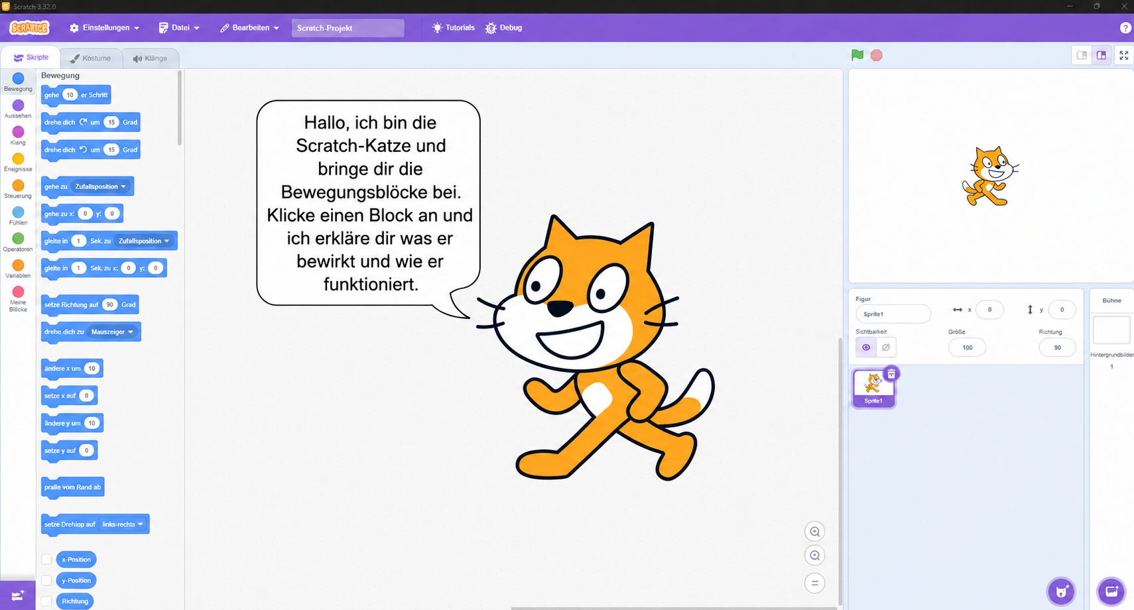
Task: Select the Sprite1 thumbnail
Action: (x=873, y=388)
